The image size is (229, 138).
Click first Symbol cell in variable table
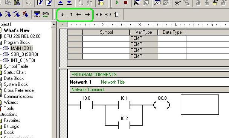(x=106, y=38)
